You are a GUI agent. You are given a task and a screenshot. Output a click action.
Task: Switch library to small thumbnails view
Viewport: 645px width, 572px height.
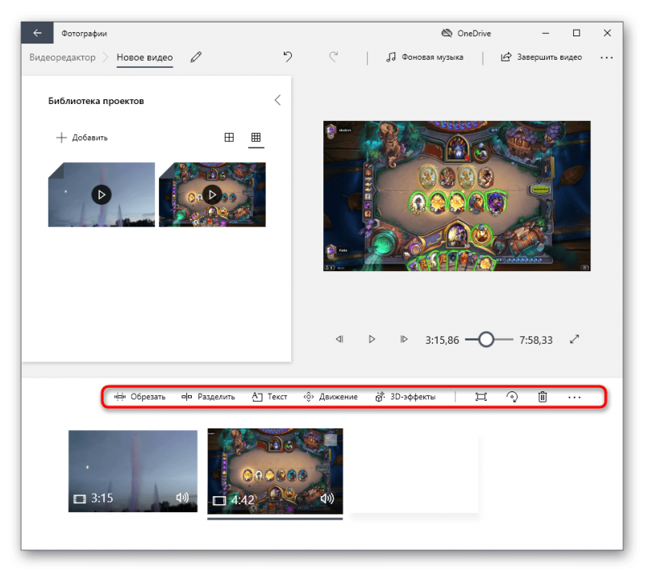[x=256, y=138]
